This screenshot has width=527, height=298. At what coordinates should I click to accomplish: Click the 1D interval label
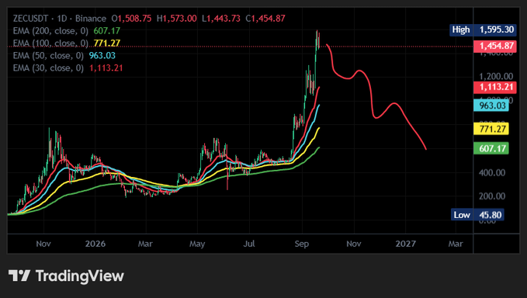pyautogui.click(x=62, y=19)
